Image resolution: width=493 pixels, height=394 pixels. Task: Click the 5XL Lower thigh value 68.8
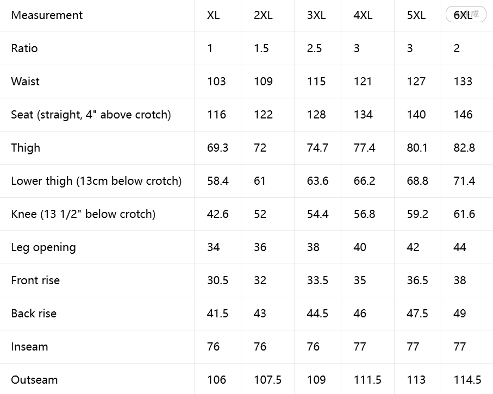coord(417,181)
